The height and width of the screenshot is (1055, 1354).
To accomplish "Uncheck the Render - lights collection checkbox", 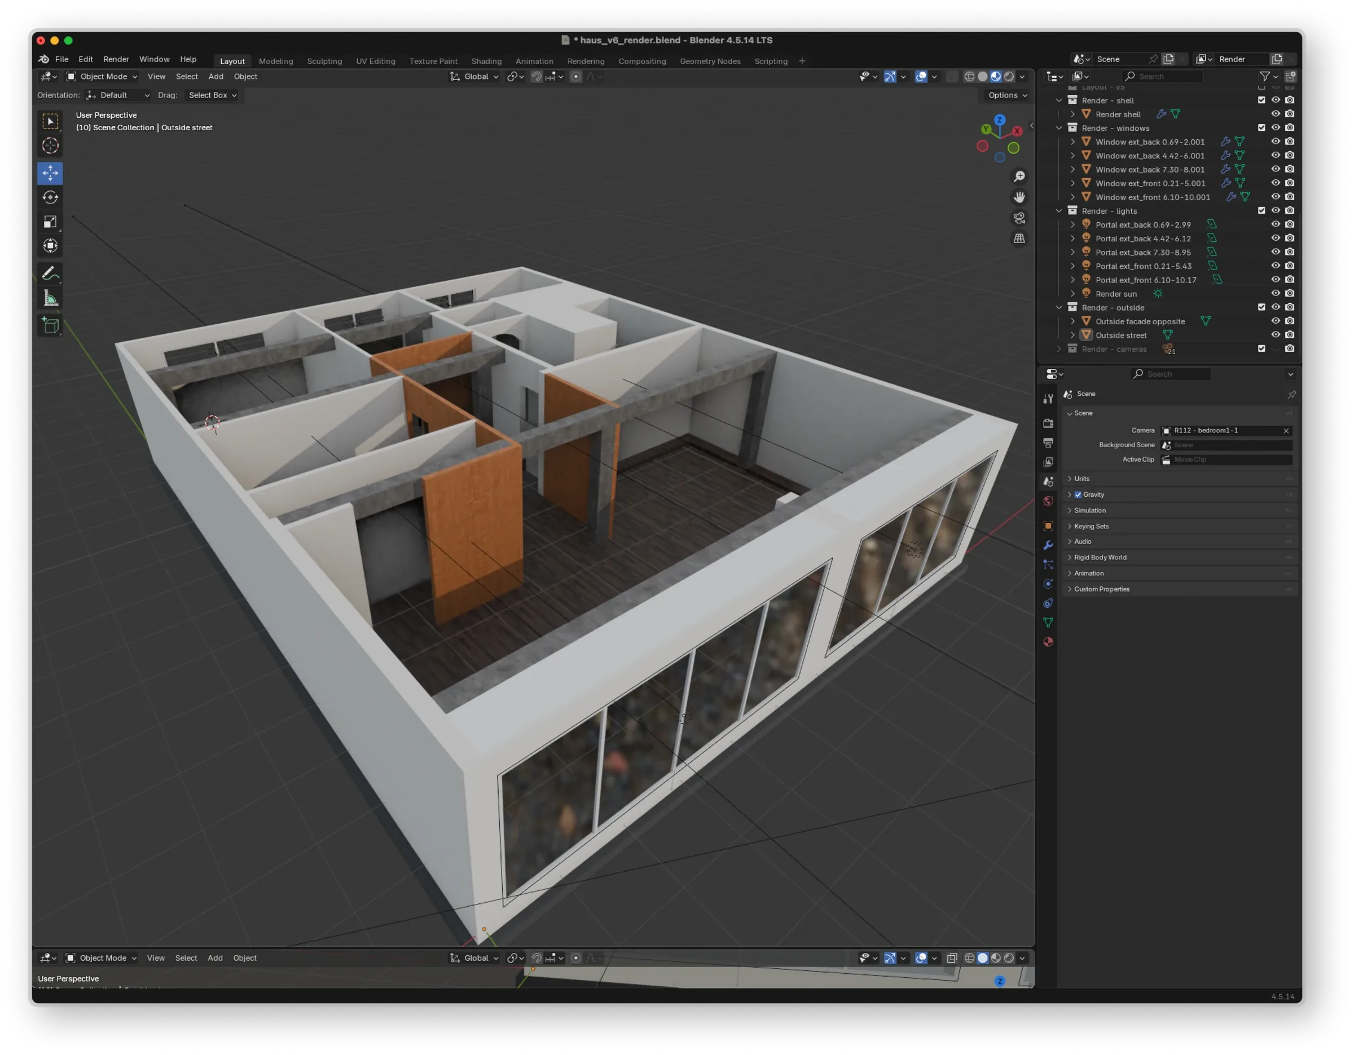I will pyautogui.click(x=1261, y=211).
